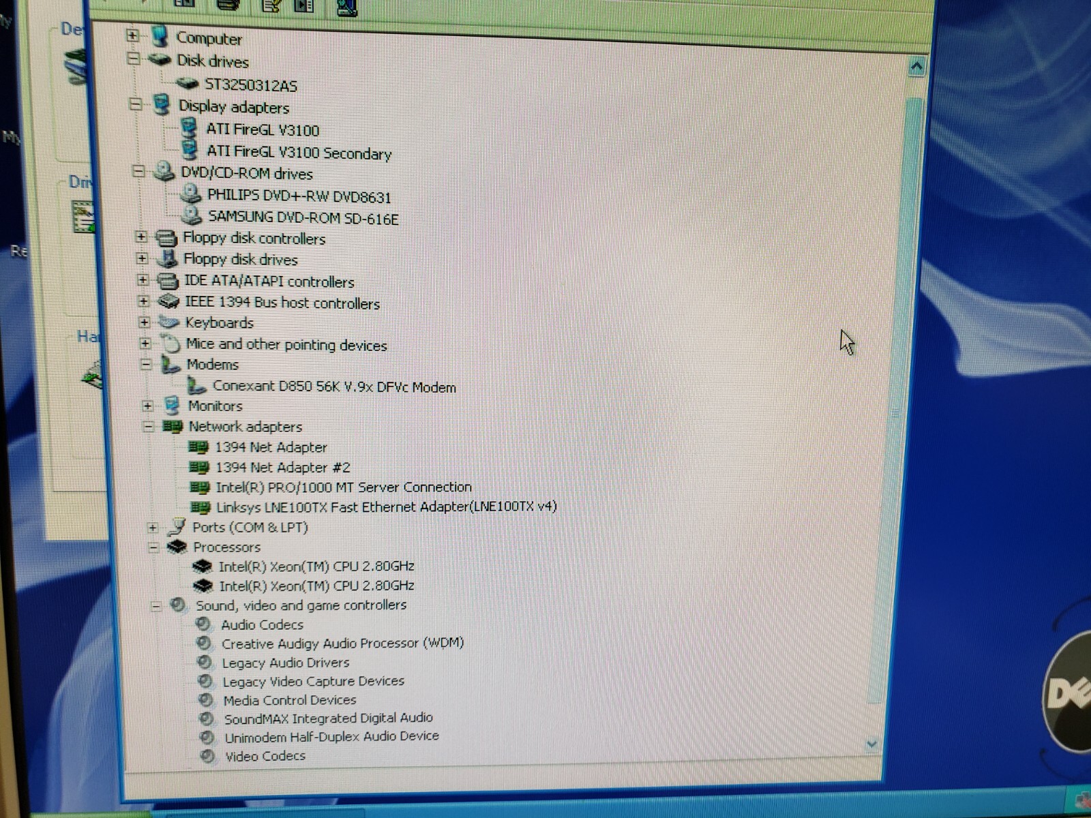Select "SAMSUNG DVD-ROM SD-616E" entry
The height and width of the screenshot is (818, 1091).
pos(303,217)
